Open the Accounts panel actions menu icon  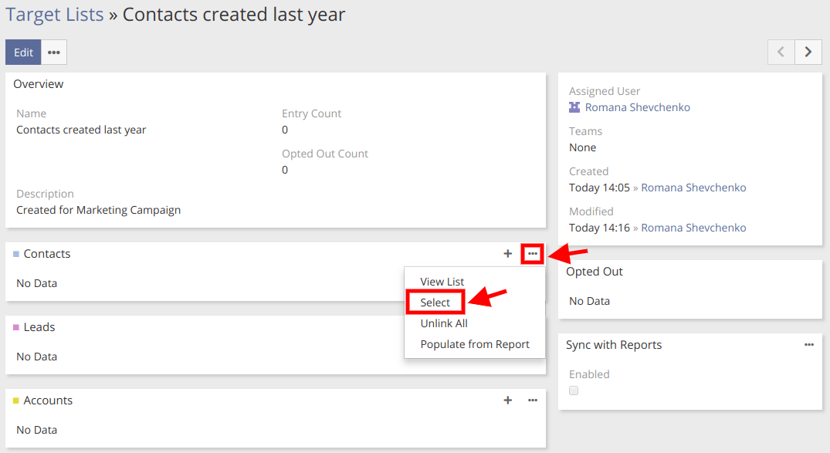pyautogui.click(x=532, y=400)
